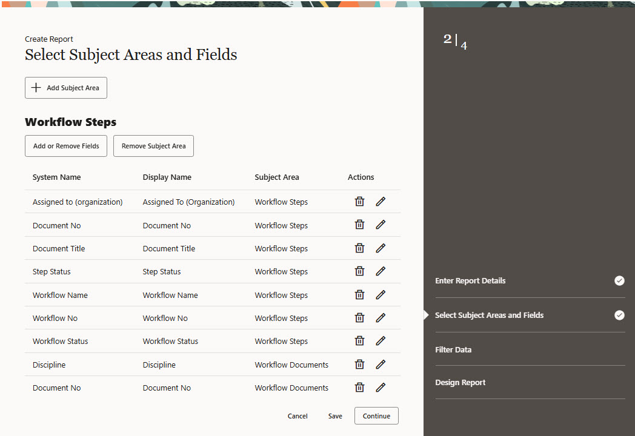Delete the Workflow Status field
Screen dimensions: 635x436
click(359, 341)
